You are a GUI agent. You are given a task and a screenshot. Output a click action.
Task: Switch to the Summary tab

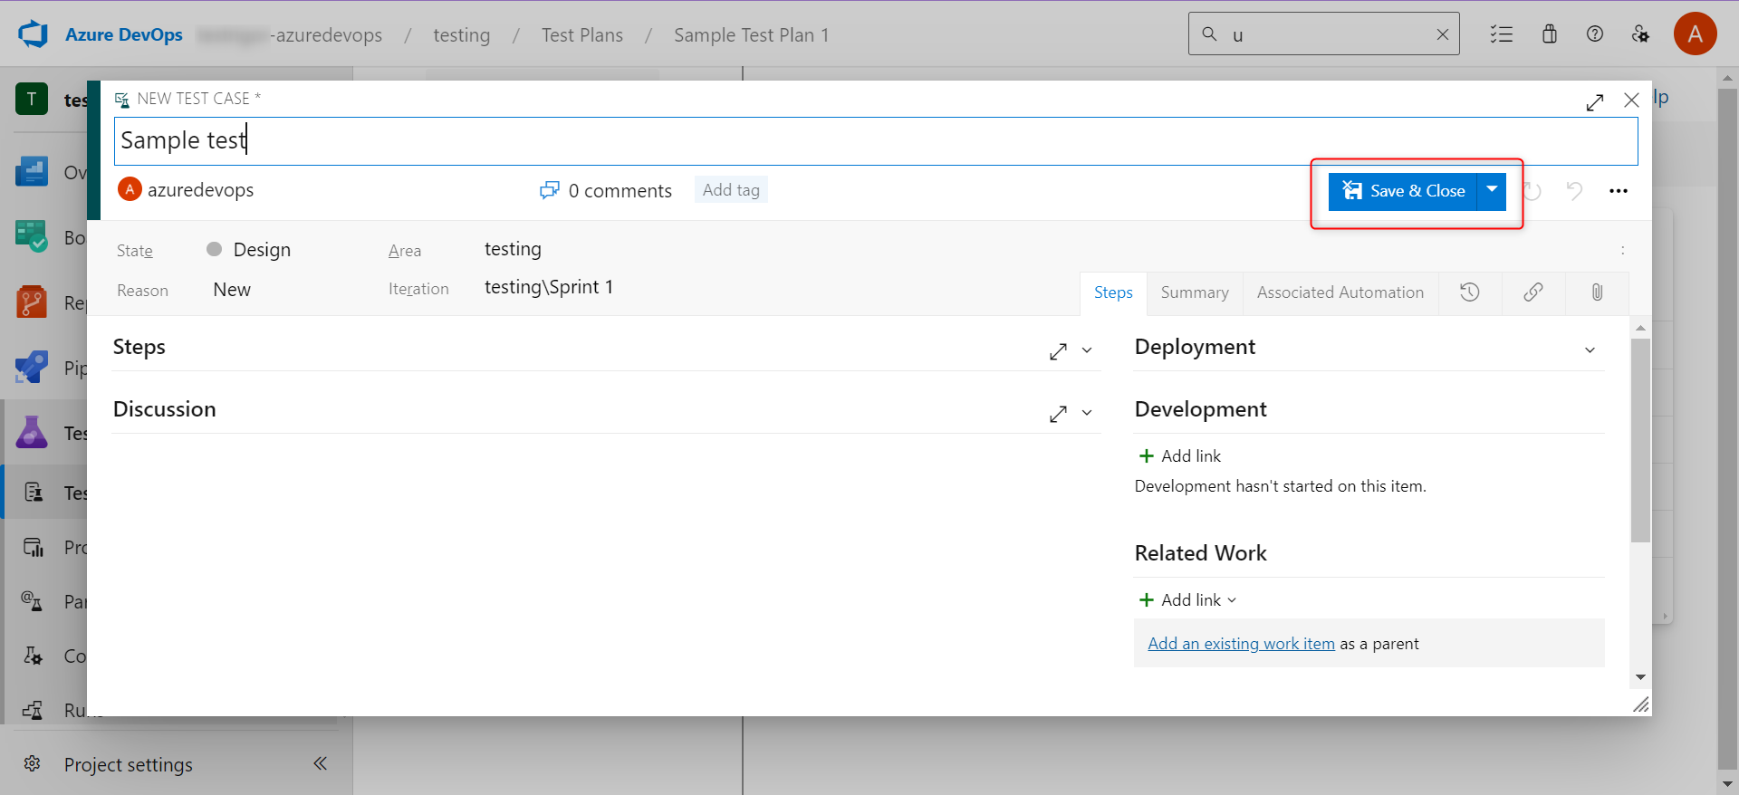(1194, 292)
